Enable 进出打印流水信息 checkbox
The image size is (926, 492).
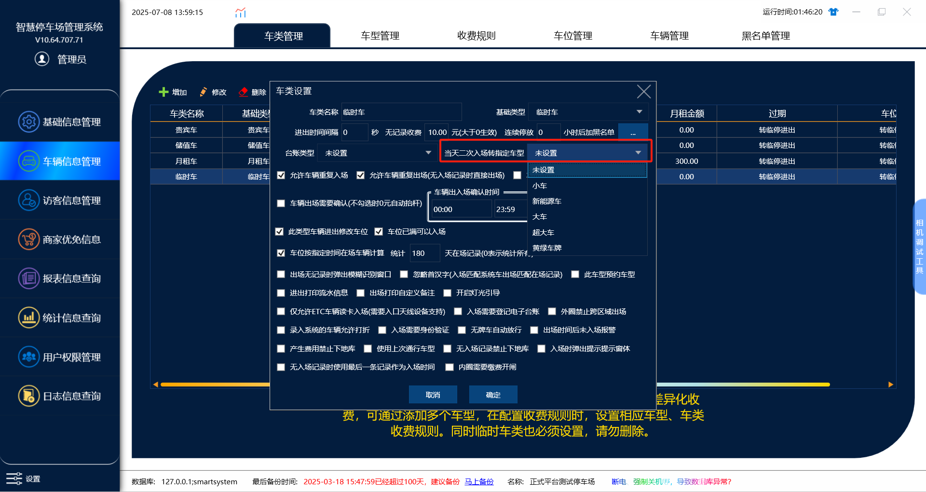coord(281,293)
